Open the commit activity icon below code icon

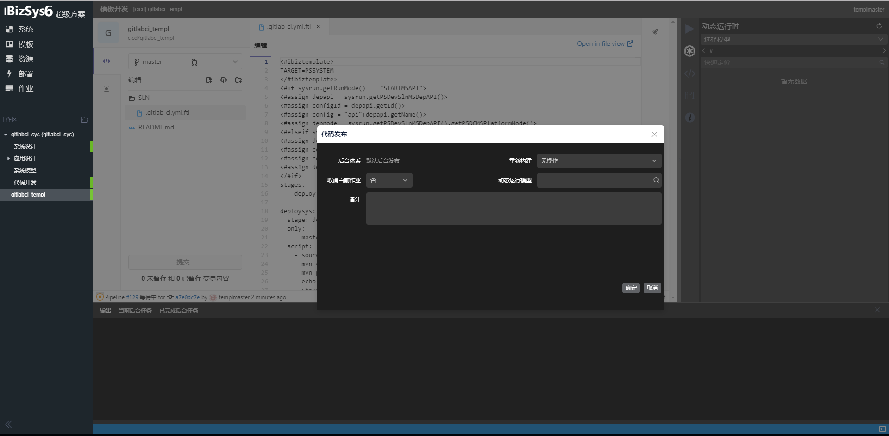(x=106, y=89)
